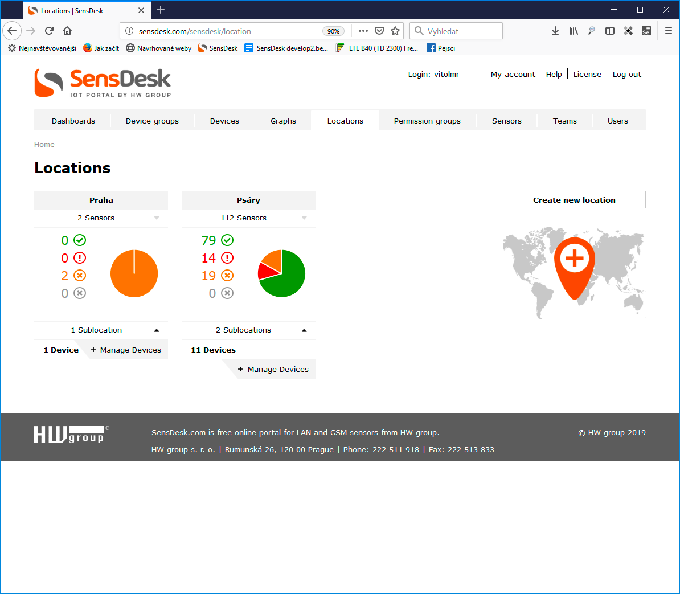The image size is (680, 594).
Task: Click the Vyhledat search field
Action: [x=456, y=31]
